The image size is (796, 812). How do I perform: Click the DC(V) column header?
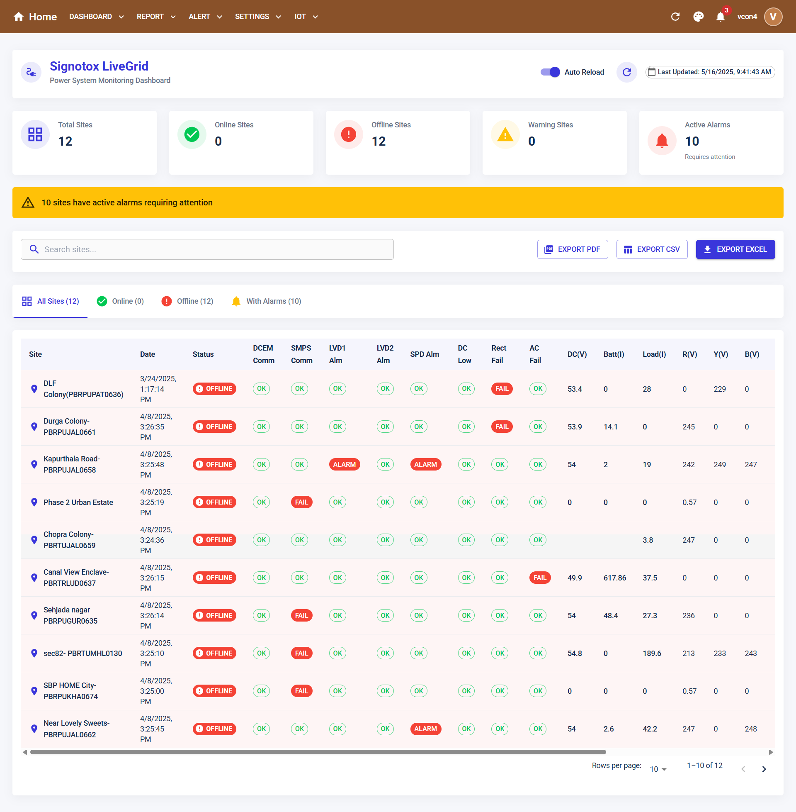click(x=577, y=354)
